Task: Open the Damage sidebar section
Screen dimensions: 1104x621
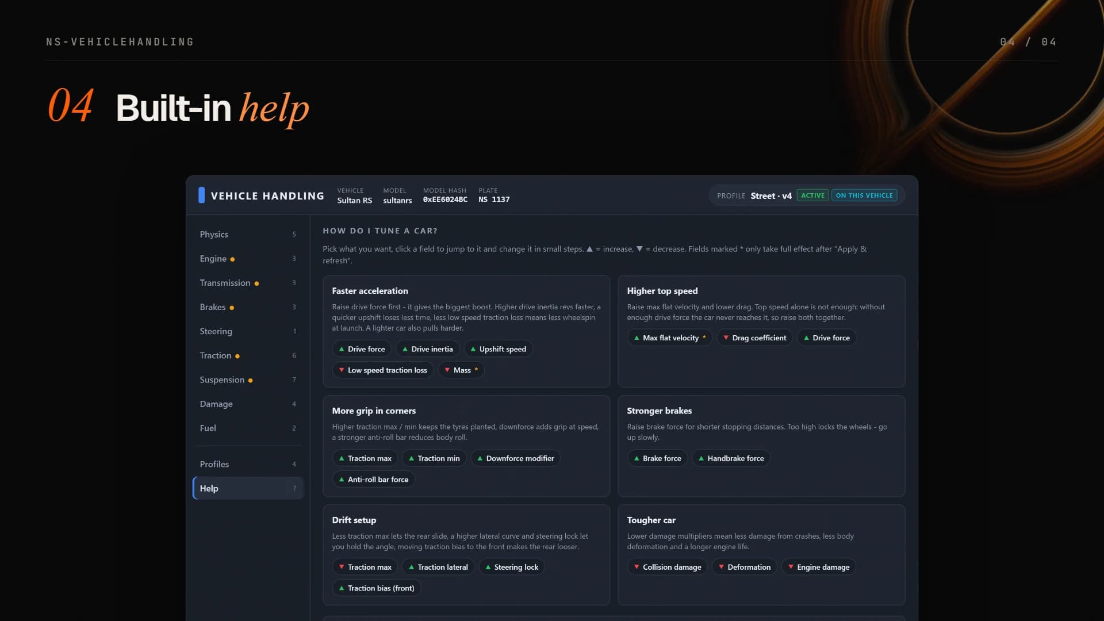Action: tap(248, 404)
